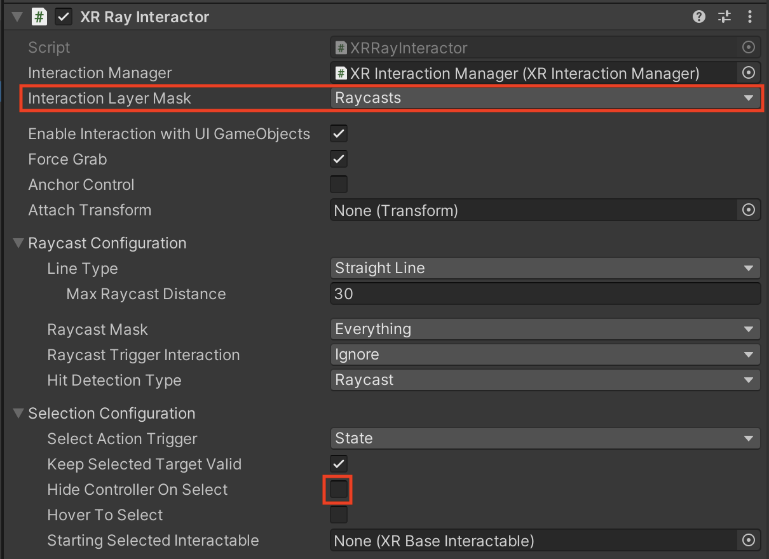Open the component help reference icon
Screen dimensions: 769x559
coord(699,17)
